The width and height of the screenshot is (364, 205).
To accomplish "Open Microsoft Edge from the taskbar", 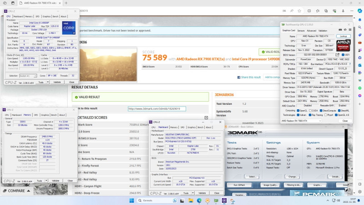I will (199, 200).
